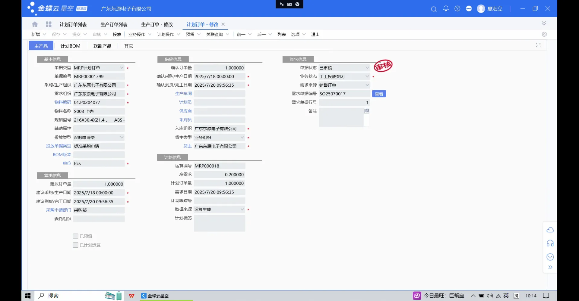
Task: Open the notifications bell icon
Action: 446,9
